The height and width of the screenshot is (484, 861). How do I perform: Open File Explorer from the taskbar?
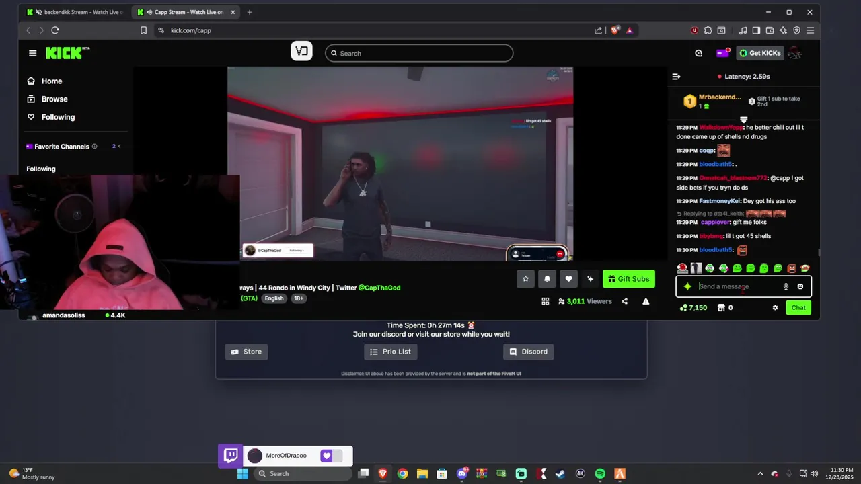pyautogui.click(x=422, y=473)
